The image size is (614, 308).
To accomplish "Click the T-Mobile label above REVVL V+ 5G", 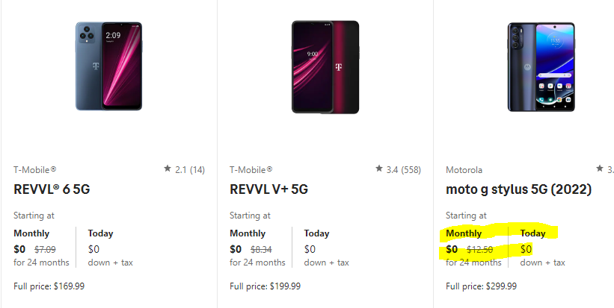I will click(x=251, y=170).
